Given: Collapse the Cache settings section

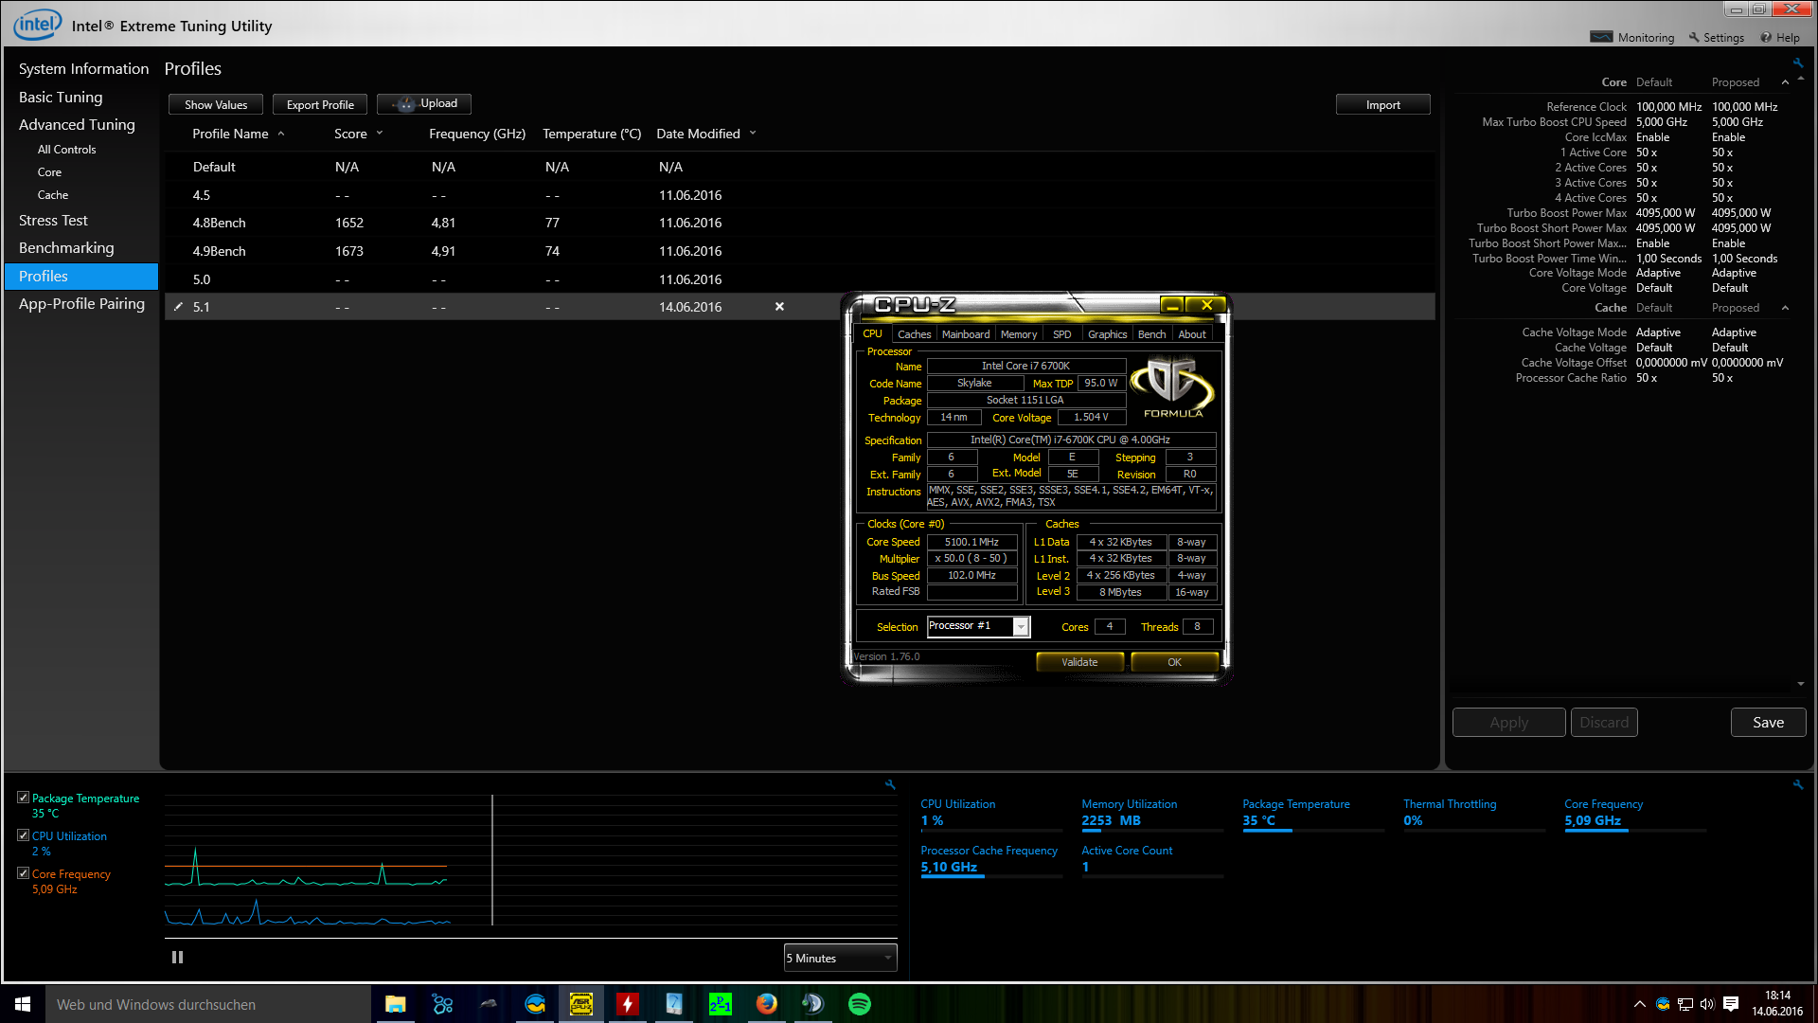Looking at the screenshot, I should (x=1785, y=308).
